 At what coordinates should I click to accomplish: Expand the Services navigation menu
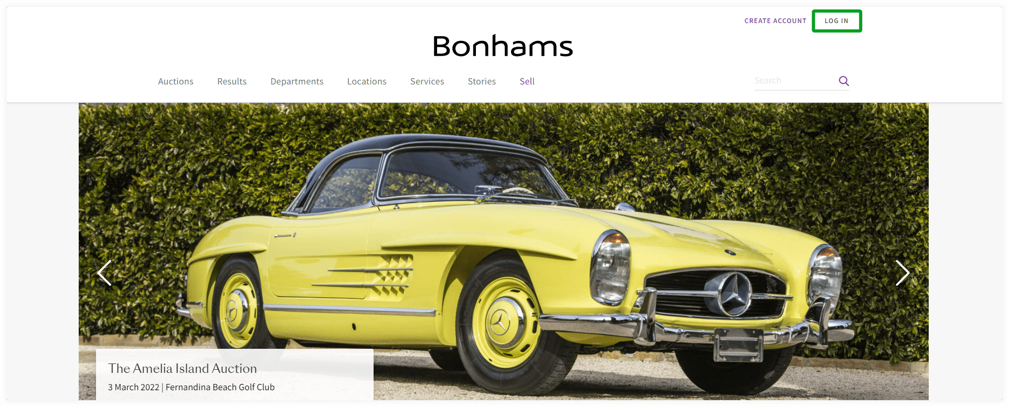427,81
